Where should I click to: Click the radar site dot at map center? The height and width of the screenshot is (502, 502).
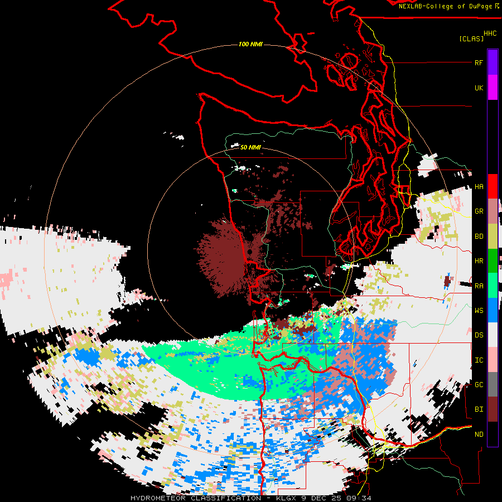[250, 252]
